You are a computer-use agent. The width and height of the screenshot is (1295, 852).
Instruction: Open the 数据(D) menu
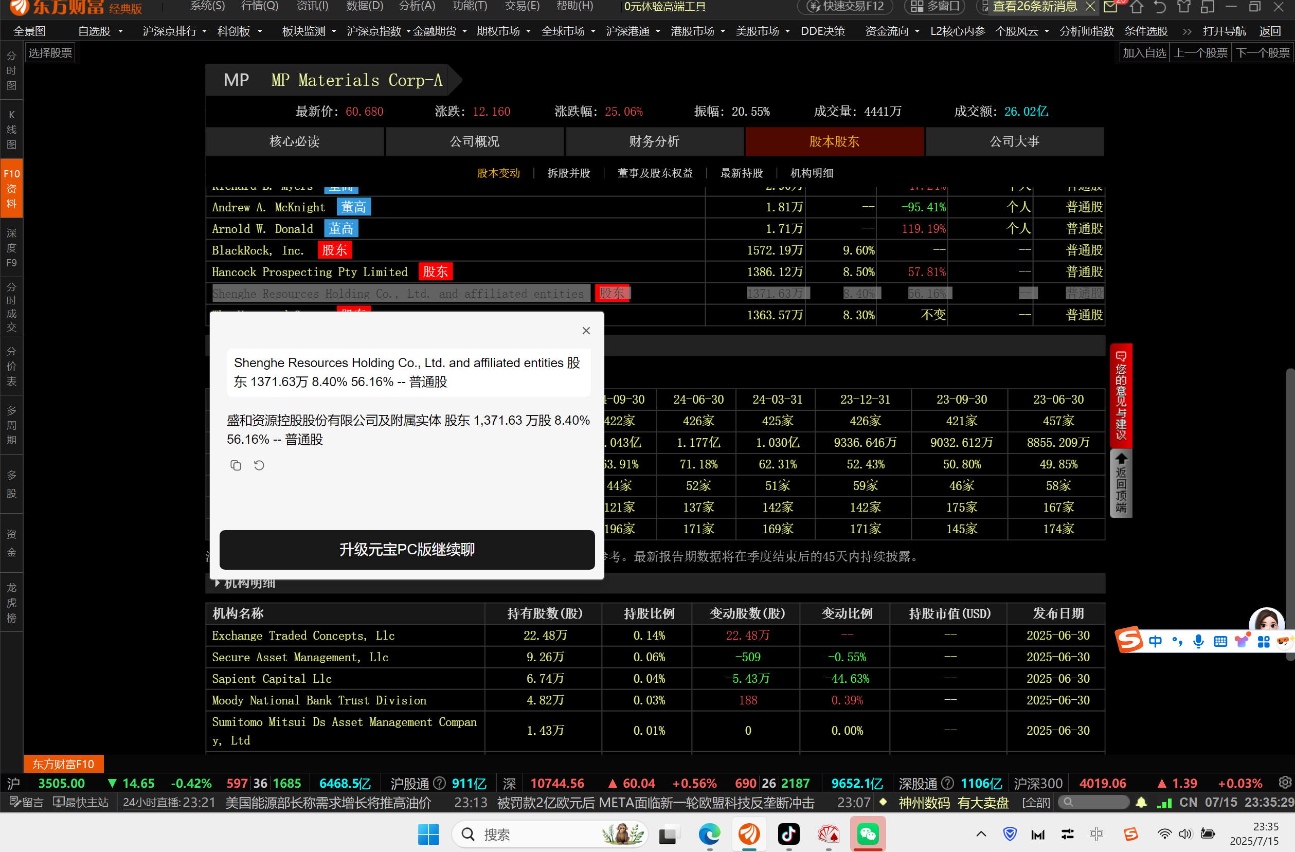click(x=365, y=7)
